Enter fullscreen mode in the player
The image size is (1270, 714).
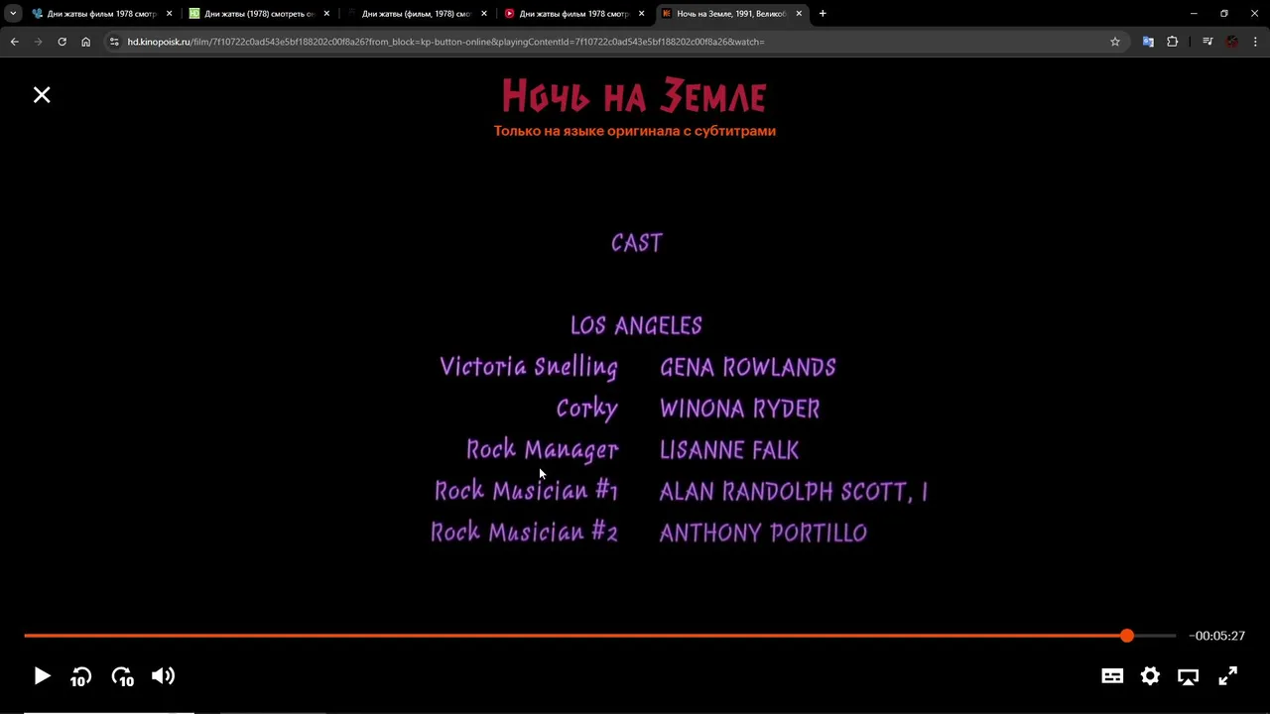[x=1227, y=676]
